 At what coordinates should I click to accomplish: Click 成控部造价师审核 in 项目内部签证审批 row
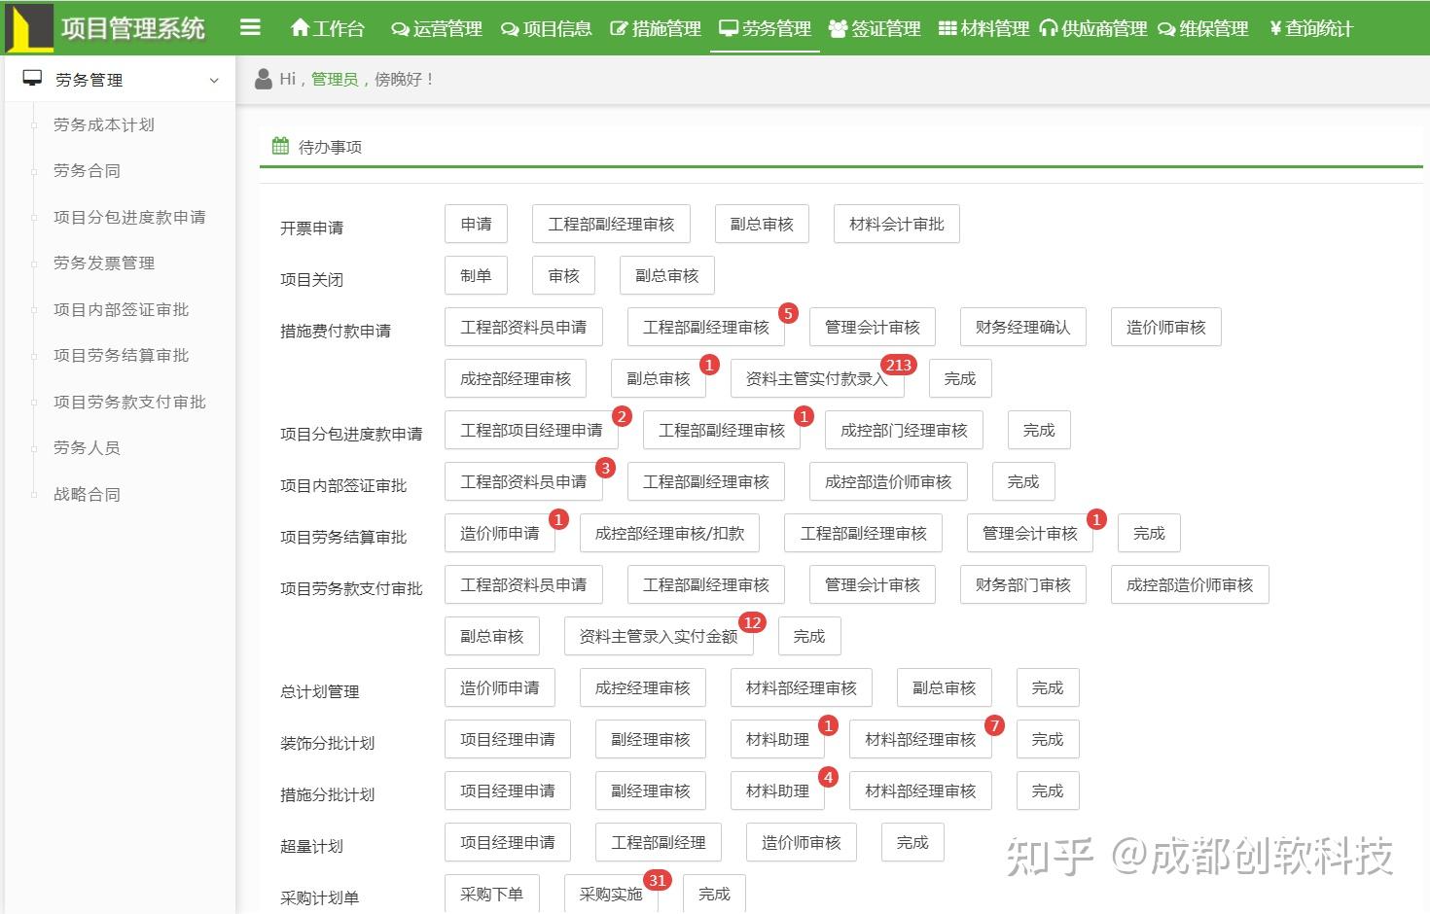(x=888, y=481)
